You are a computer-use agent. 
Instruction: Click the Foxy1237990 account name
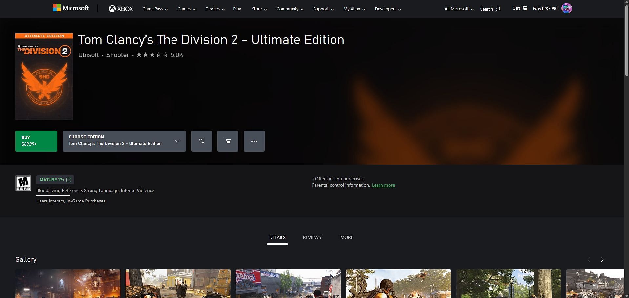click(545, 8)
